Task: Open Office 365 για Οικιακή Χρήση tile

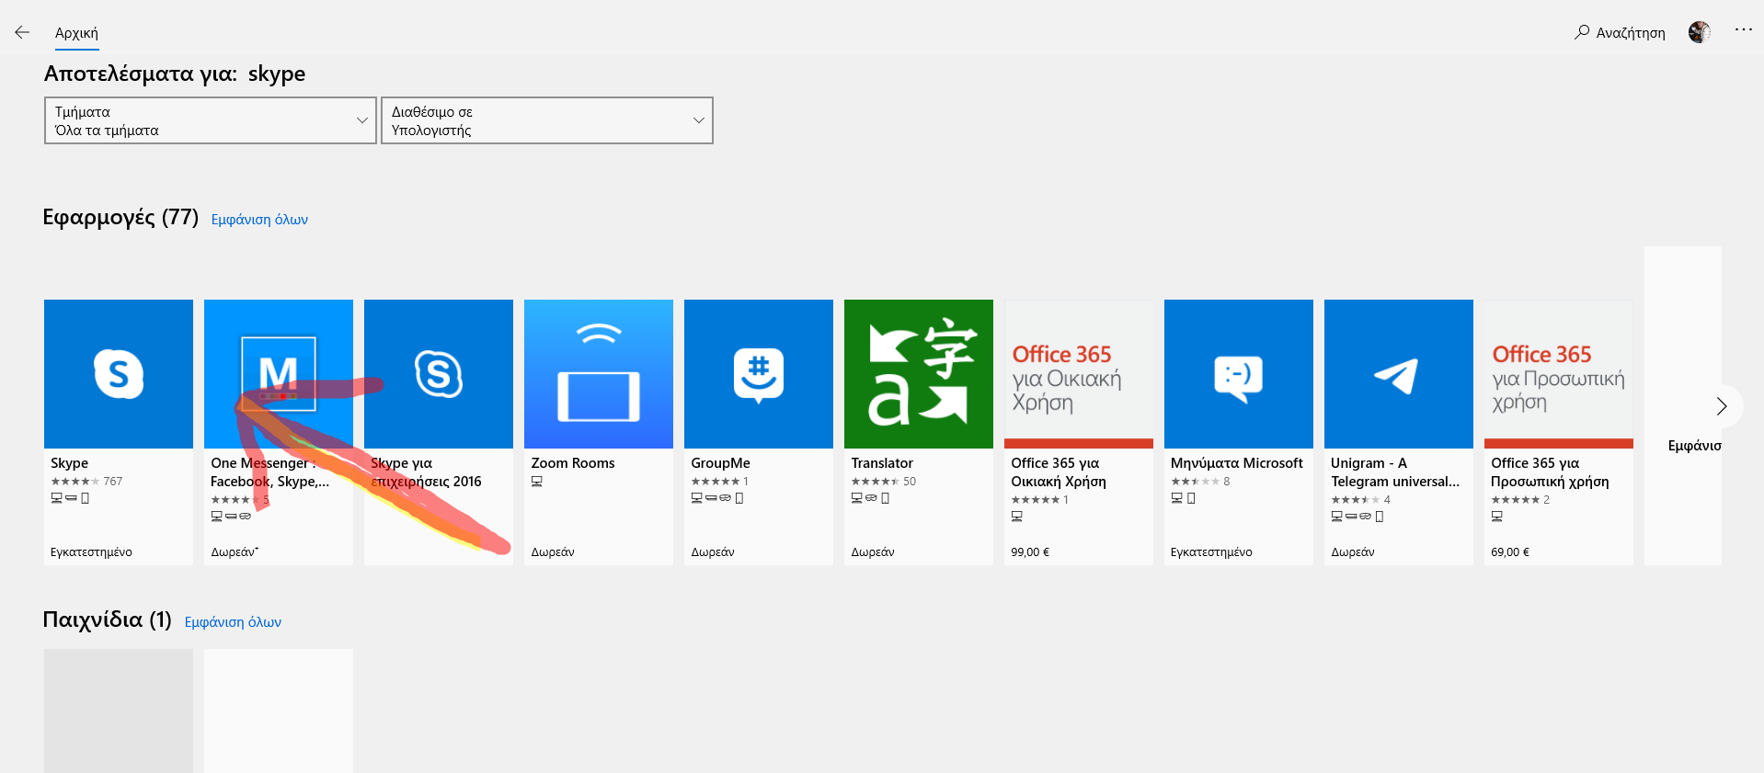Action: tap(1079, 374)
